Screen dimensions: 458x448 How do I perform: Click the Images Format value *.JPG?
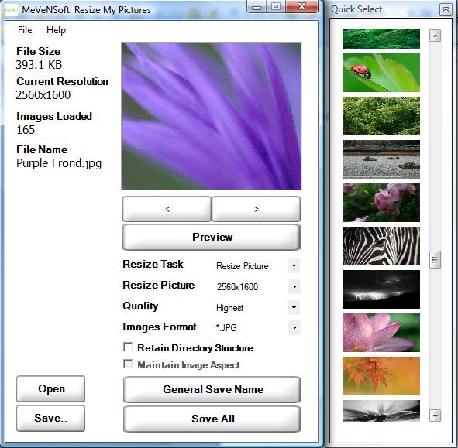pyautogui.click(x=226, y=327)
